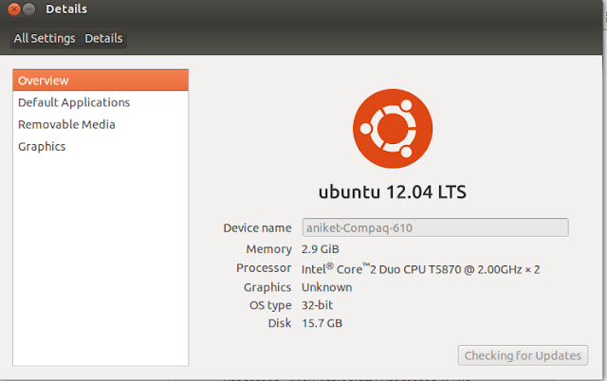Viewport: 607px width, 381px height.
Task: Select Graphics in the sidebar list
Action: [101, 147]
